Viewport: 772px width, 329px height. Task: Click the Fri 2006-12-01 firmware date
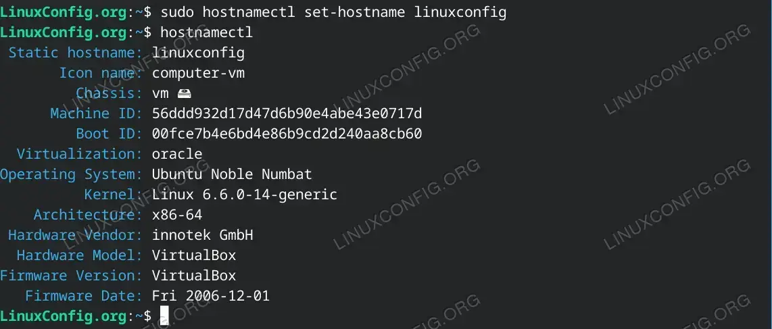(211, 295)
